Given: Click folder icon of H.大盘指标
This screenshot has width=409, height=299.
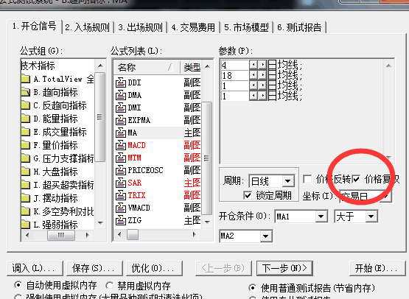Looking at the screenshot, I should tap(26, 172).
